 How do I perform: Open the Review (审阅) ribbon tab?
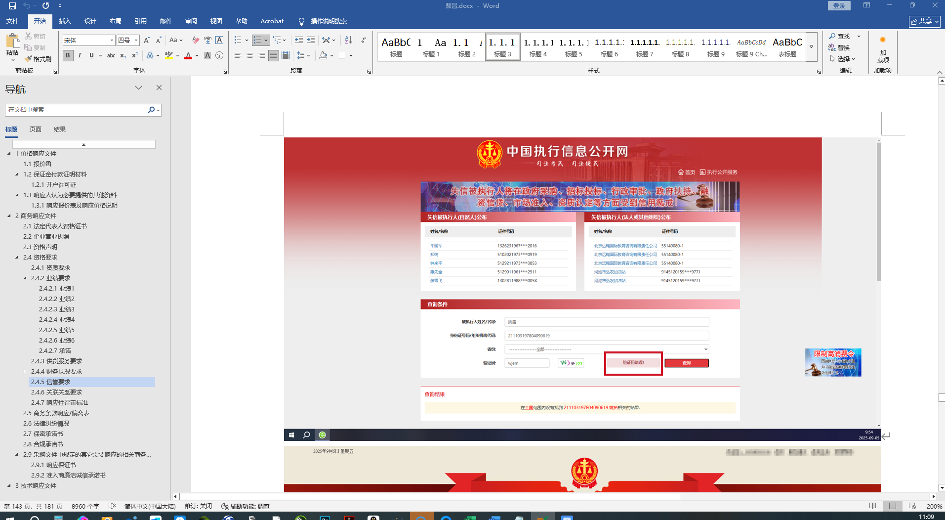click(x=191, y=21)
